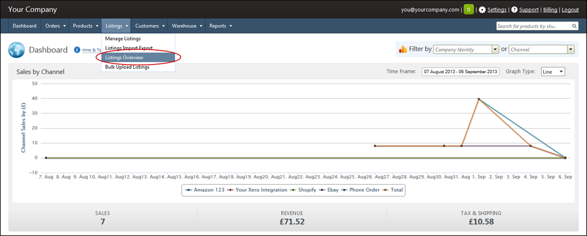Click the 1. Sep peak data point
Screen dimensions: 587x236
tap(478, 99)
